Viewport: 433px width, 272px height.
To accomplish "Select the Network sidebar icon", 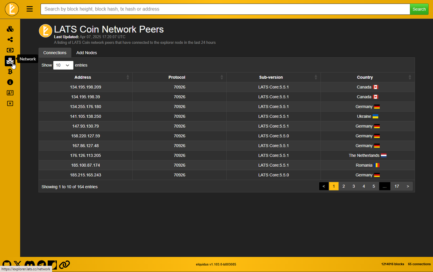I will 10,61.
